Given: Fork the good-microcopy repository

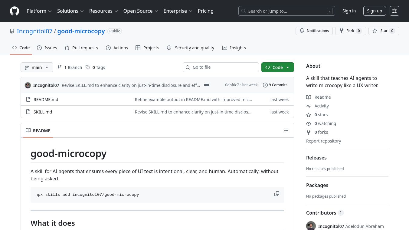Looking at the screenshot, I should tap(350, 31).
